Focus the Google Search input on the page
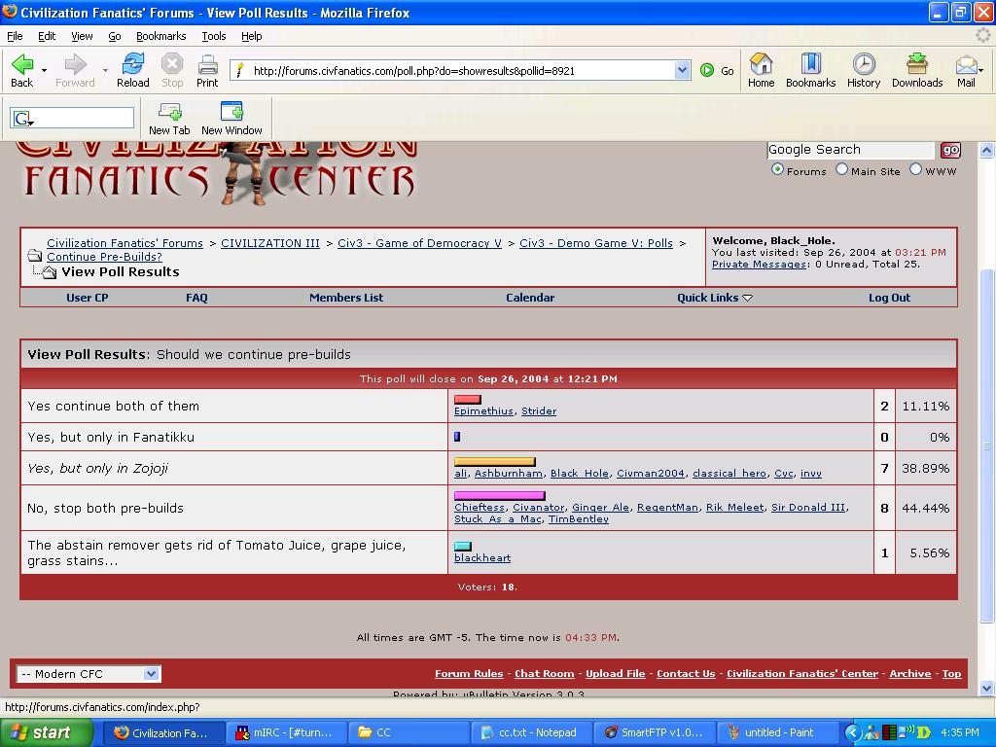The height and width of the screenshot is (747, 996). coord(850,150)
